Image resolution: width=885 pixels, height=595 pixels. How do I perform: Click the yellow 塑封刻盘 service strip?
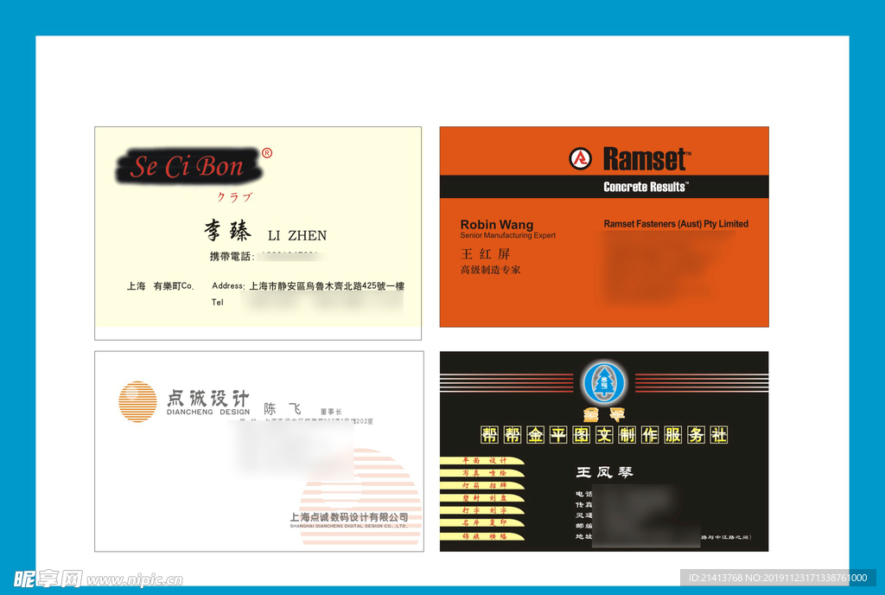[x=482, y=498]
